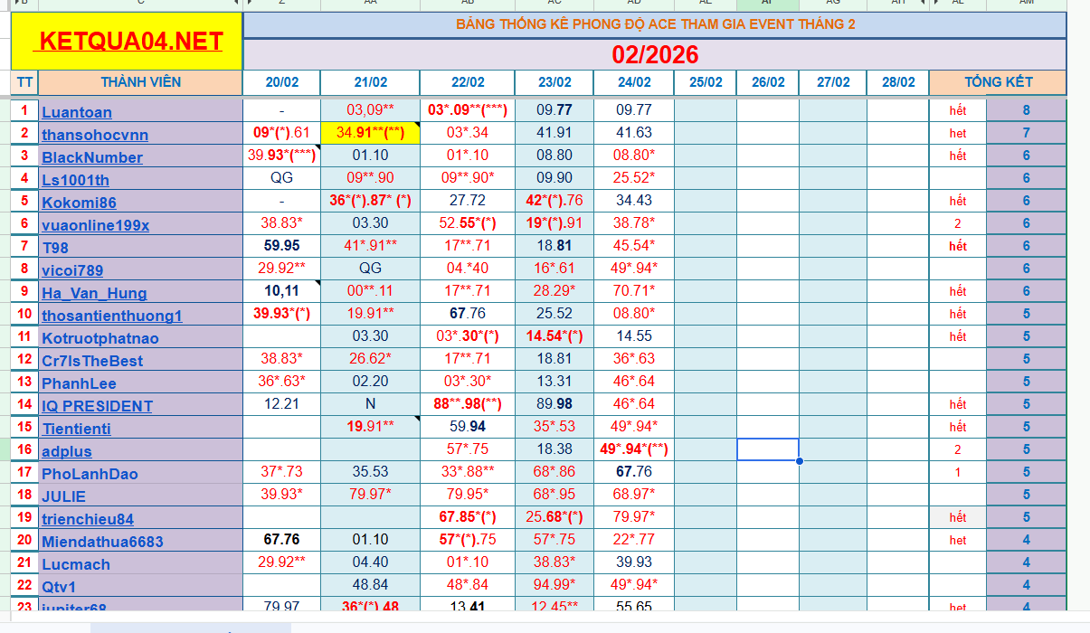Click the fill handle of the selected cell
The width and height of the screenshot is (1090, 633).
(x=799, y=461)
